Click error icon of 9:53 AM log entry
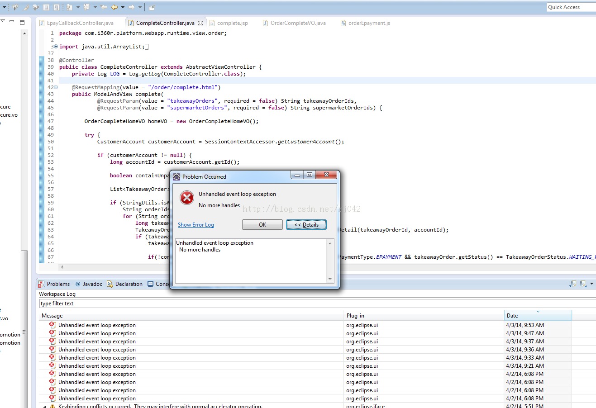596x408 pixels. [x=52, y=325]
